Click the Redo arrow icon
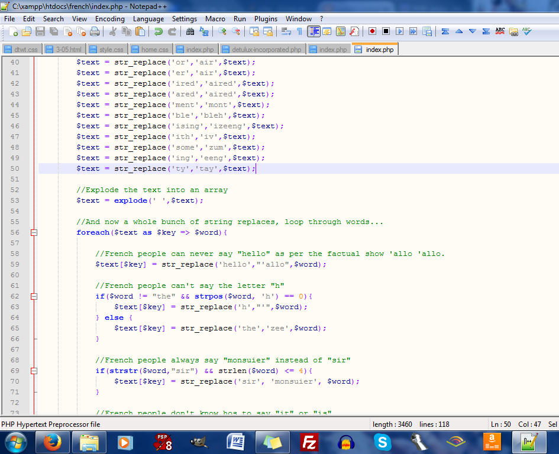 click(172, 32)
